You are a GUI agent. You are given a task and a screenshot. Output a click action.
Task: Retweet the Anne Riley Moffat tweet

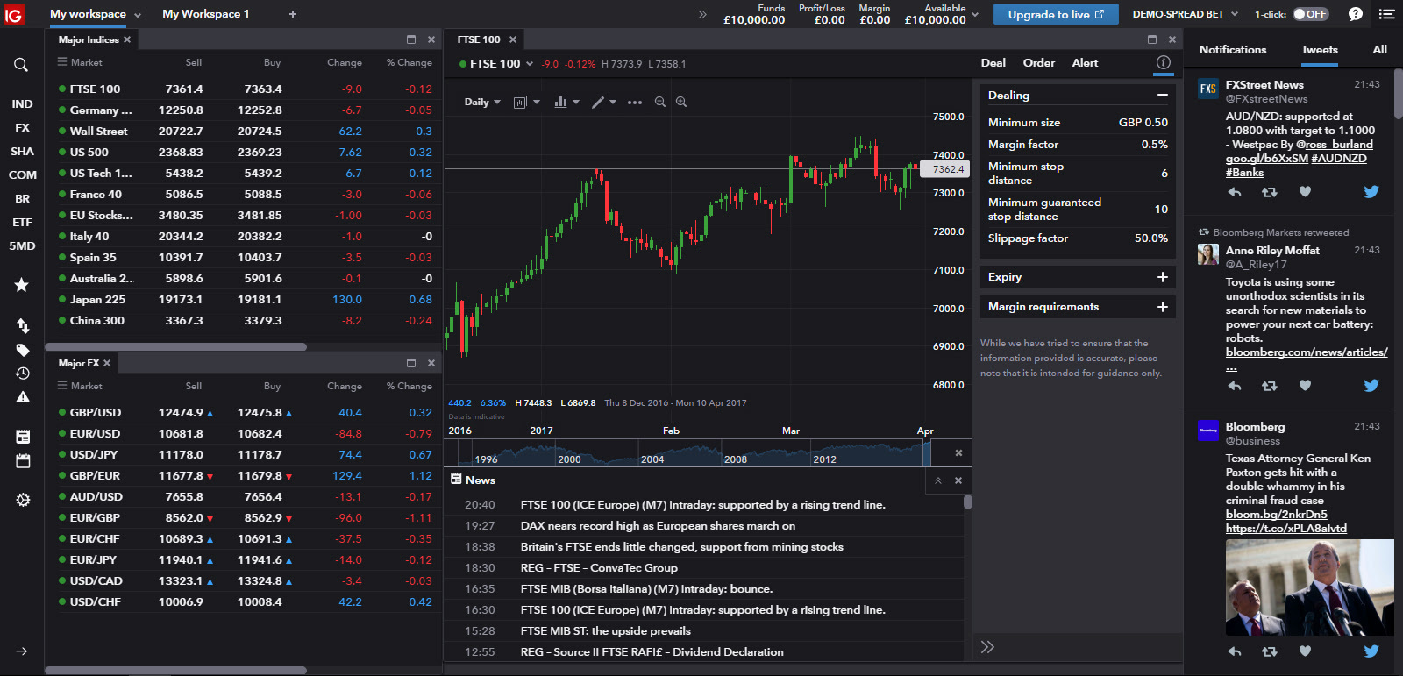(1269, 386)
